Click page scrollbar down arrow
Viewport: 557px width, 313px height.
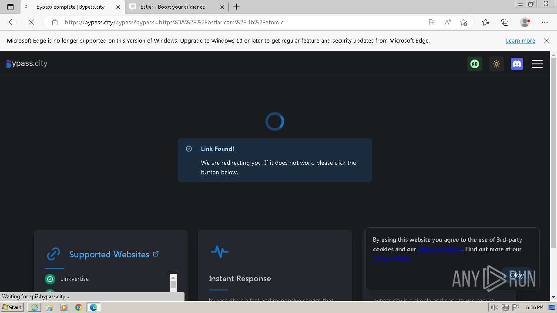coord(554,297)
